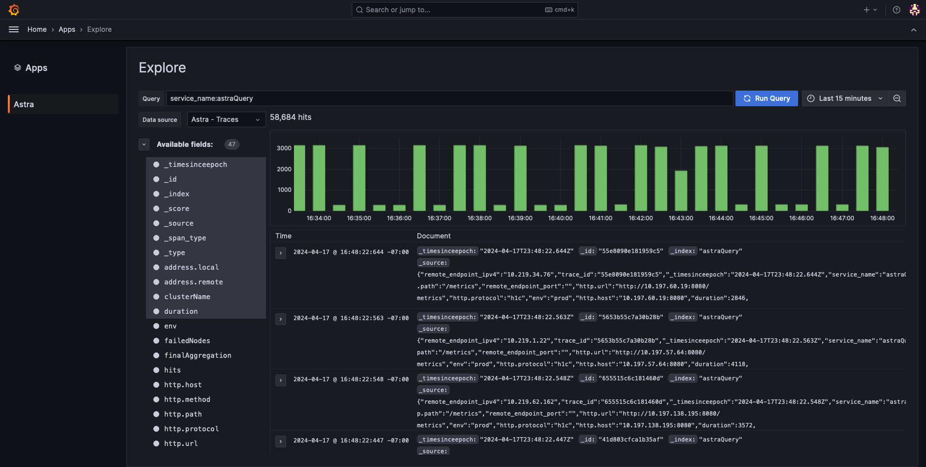The image size is (926, 467).
Task: Open the help question-mark icon
Action: 897,10
